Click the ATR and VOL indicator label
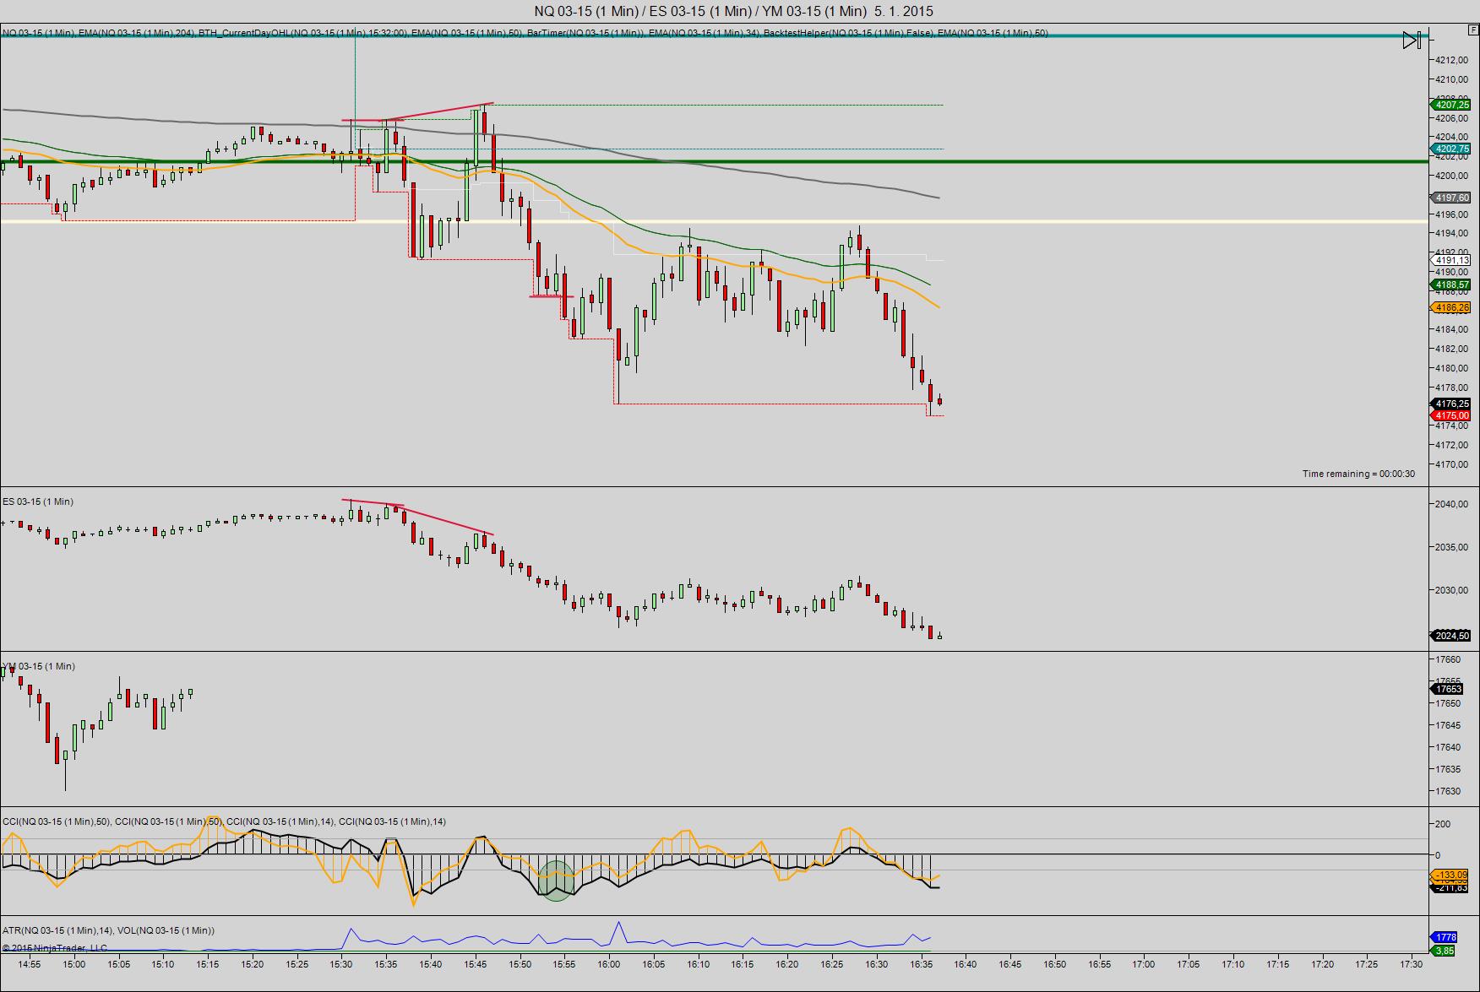The image size is (1480, 992). pos(108,930)
